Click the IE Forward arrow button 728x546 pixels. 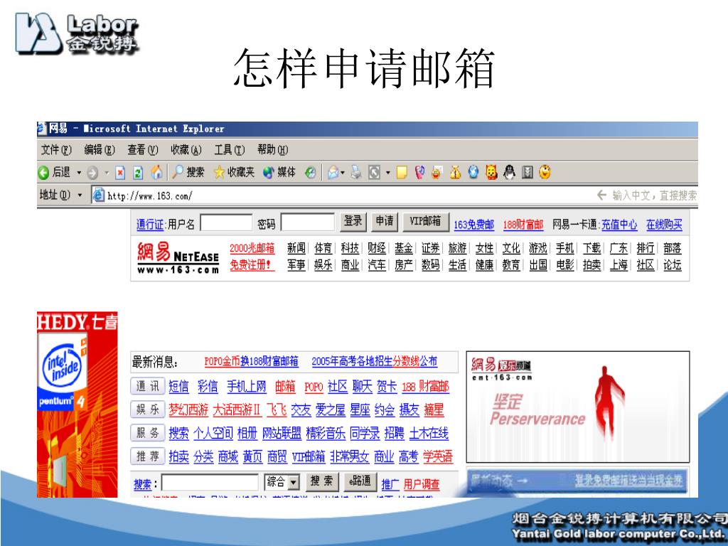pyautogui.click(x=93, y=173)
